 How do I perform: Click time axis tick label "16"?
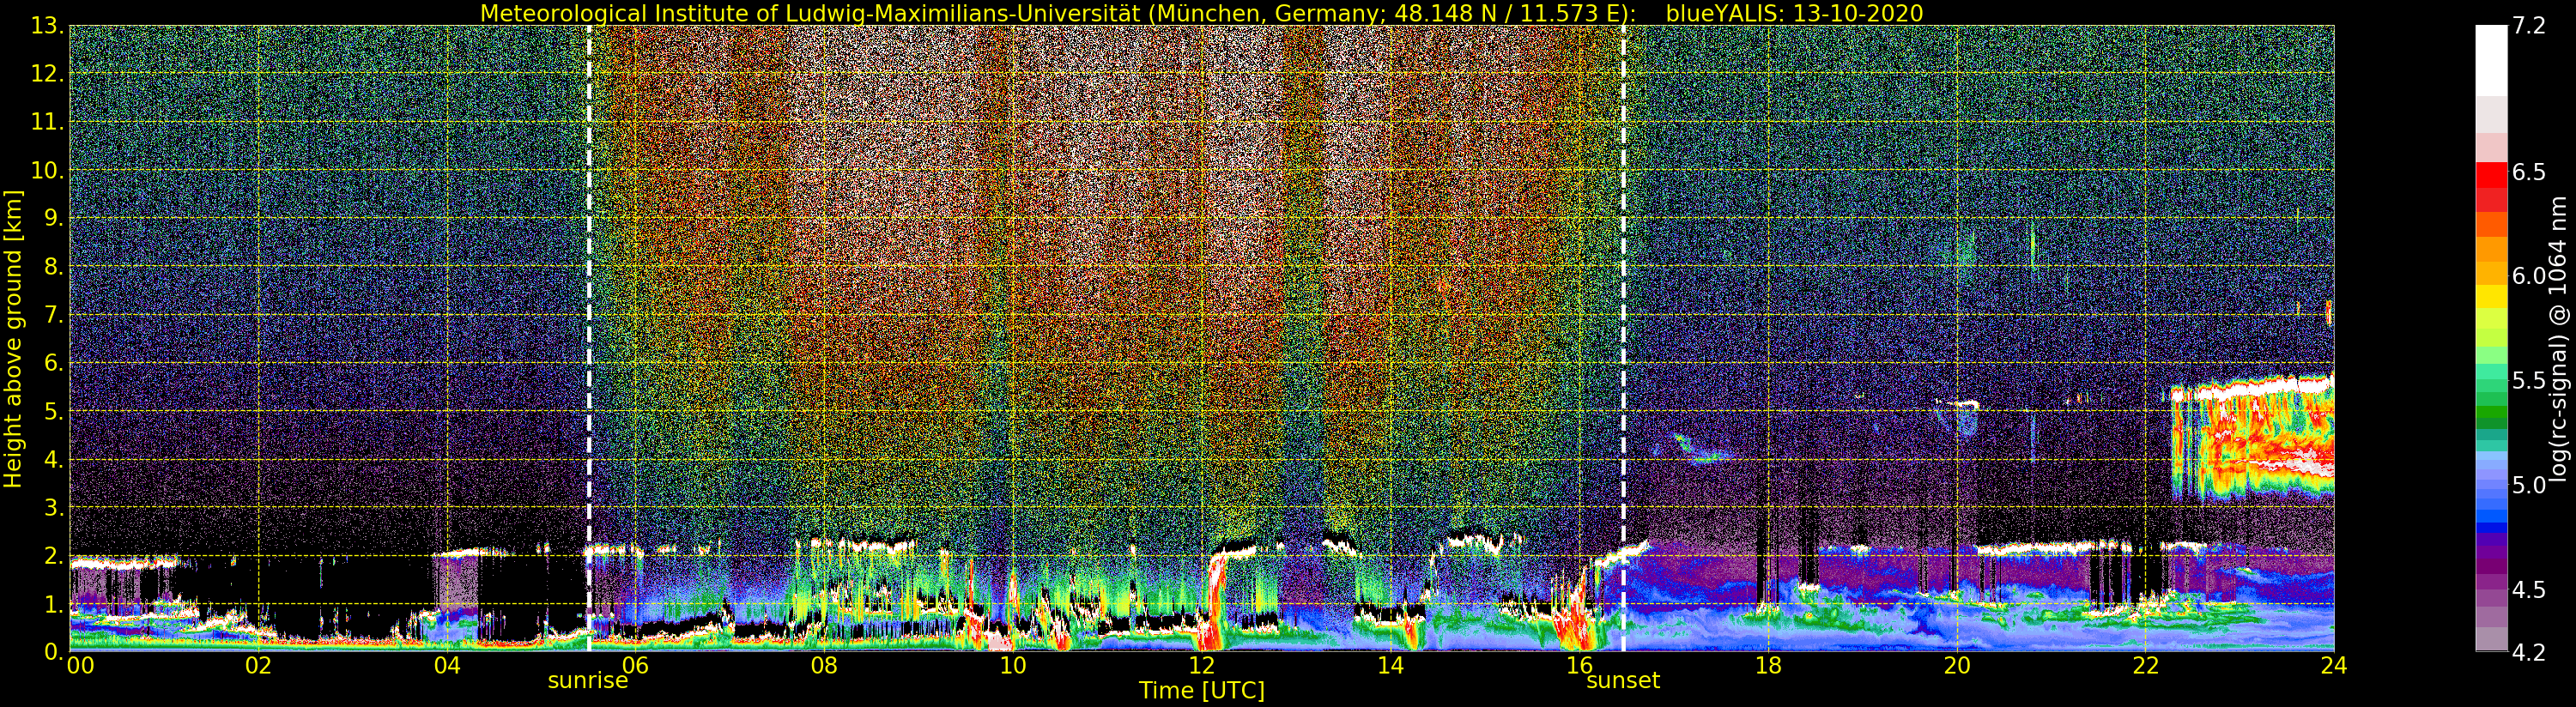coord(1580,665)
